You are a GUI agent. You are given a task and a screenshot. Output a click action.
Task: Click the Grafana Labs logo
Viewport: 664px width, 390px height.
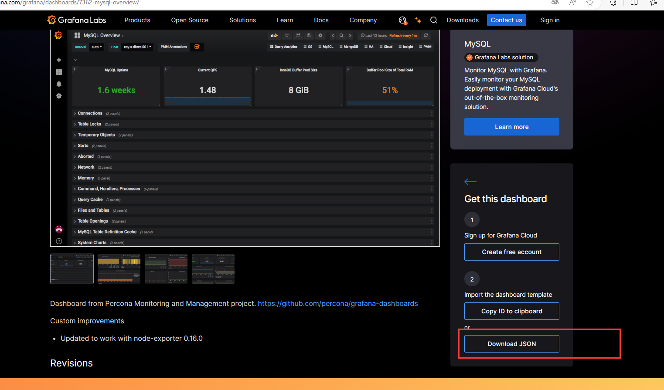coord(77,20)
